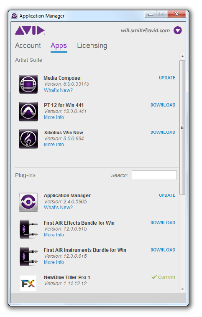Close the Application Manager window

coord(176,14)
